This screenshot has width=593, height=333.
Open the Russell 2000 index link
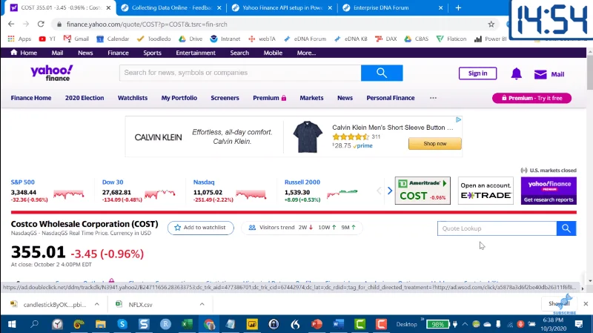tap(302, 182)
